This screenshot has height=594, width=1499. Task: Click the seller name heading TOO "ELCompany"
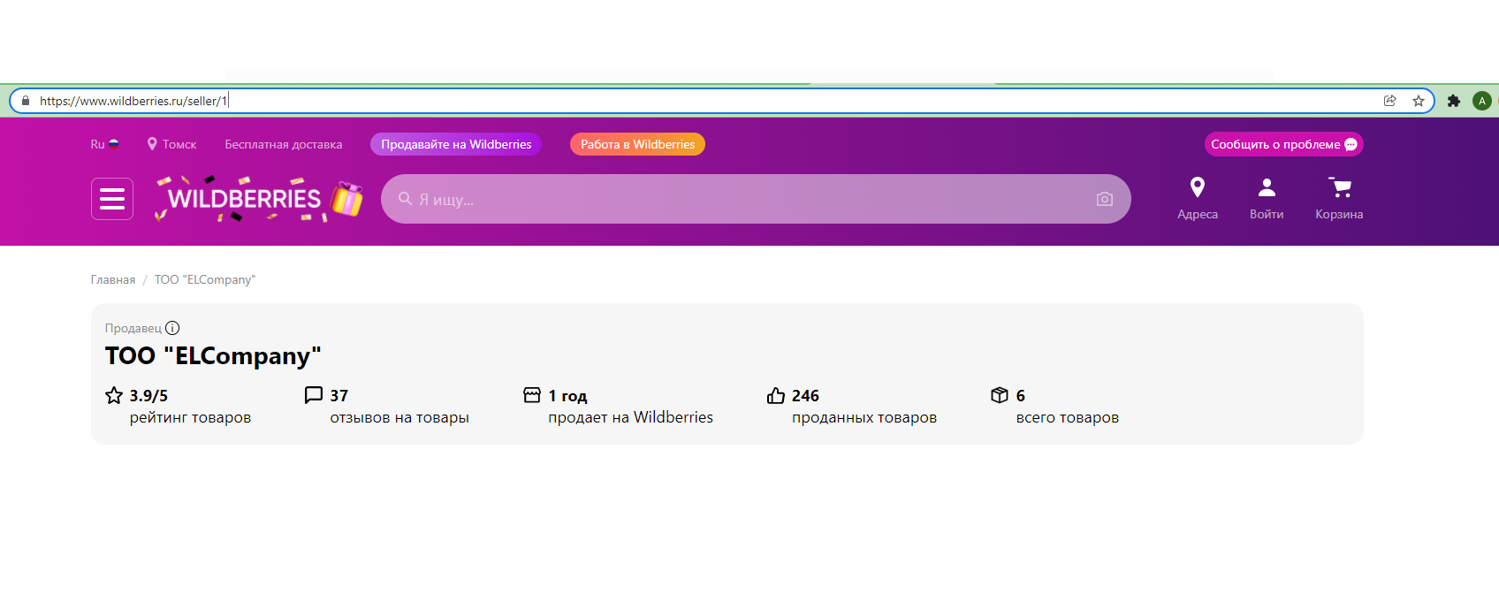tap(213, 355)
